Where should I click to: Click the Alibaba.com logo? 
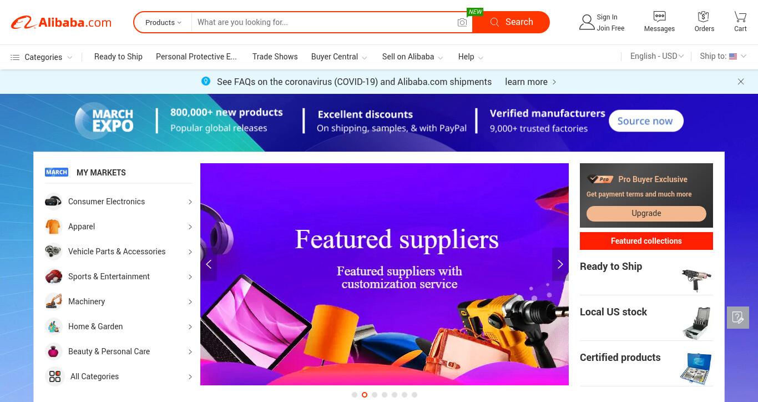pyautogui.click(x=62, y=22)
